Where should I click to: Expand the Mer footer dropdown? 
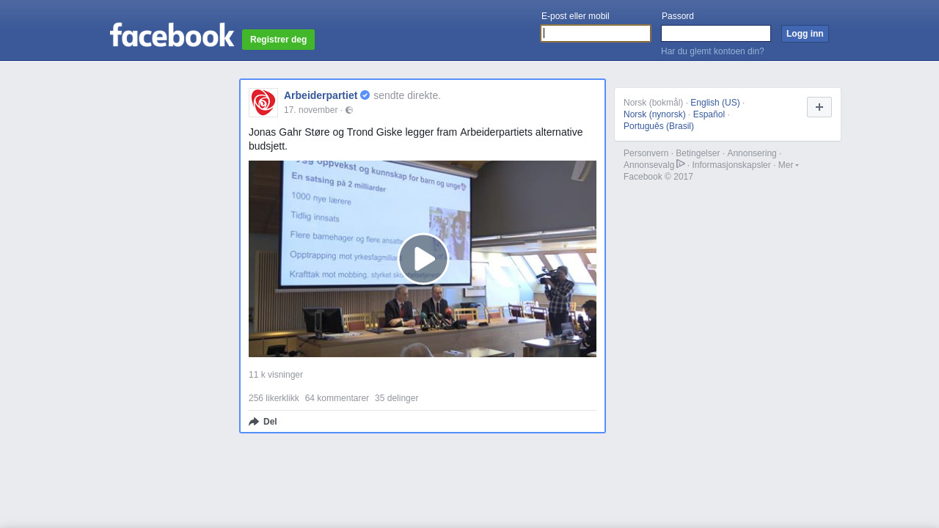click(x=788, y=165)
